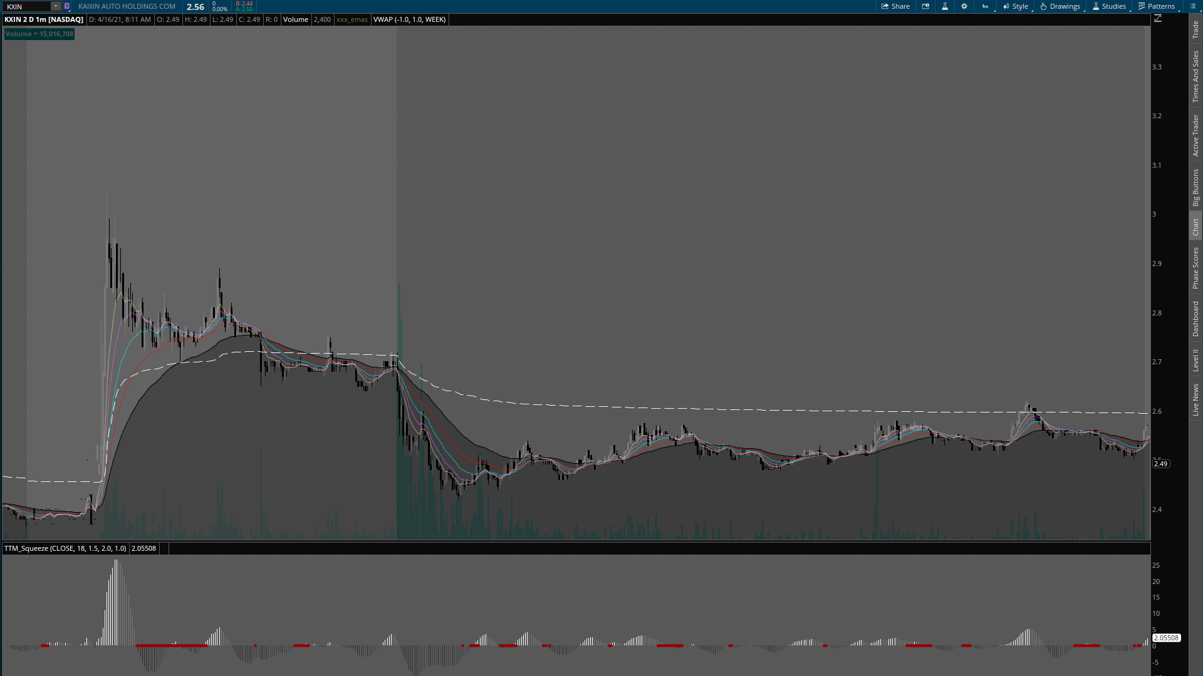Click the KXIN symbol input field
1203x676 pixels.
[x=26, y=6]
